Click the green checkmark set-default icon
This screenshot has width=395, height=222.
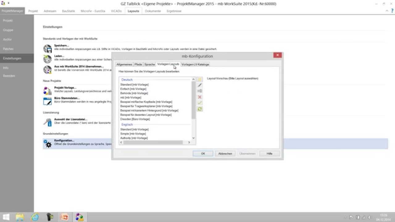(200, 103)
